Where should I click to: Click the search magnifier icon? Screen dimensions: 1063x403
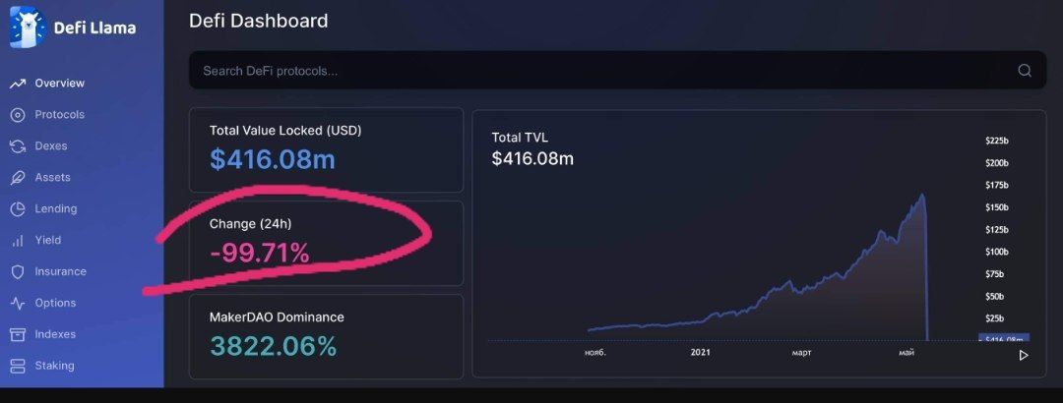pyautogui.click(x=1025, y=71)
